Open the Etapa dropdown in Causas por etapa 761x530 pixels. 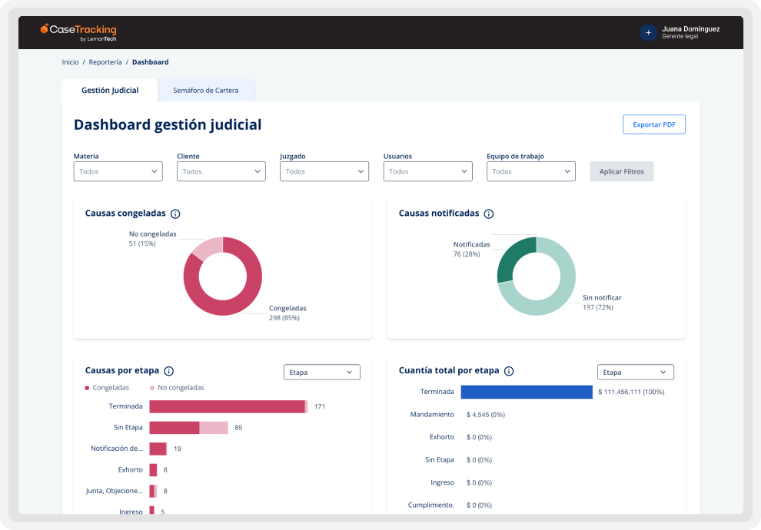321,371
